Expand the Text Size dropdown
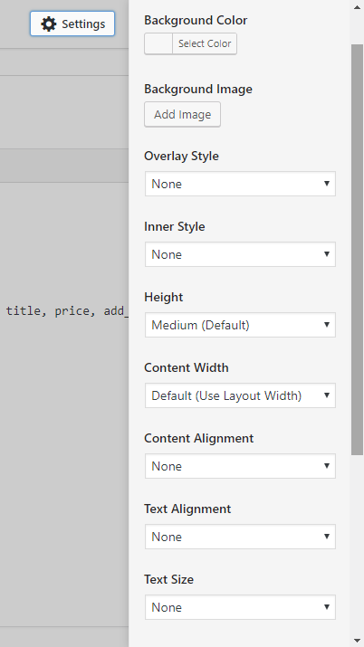This screenshot has height=647, width=364. point(240,607)
